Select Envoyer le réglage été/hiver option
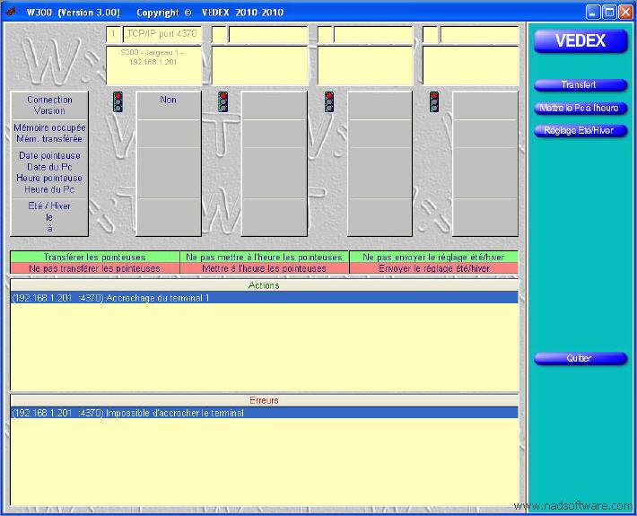 pyautogui.click(x=433, y=268)
